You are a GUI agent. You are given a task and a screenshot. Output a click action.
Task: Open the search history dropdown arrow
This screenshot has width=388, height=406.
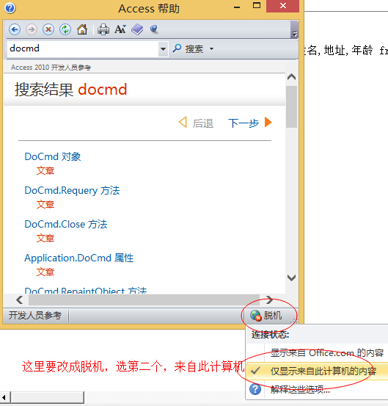[163, 48]
